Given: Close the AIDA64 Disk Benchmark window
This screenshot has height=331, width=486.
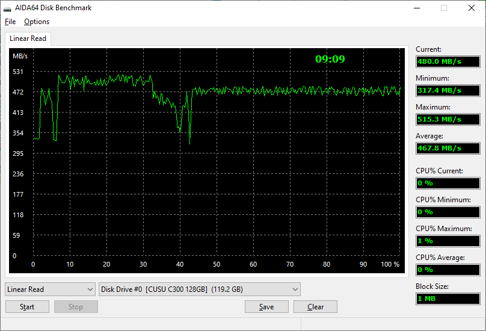Looking at the screenshot, I should click(x=472, y=8).
